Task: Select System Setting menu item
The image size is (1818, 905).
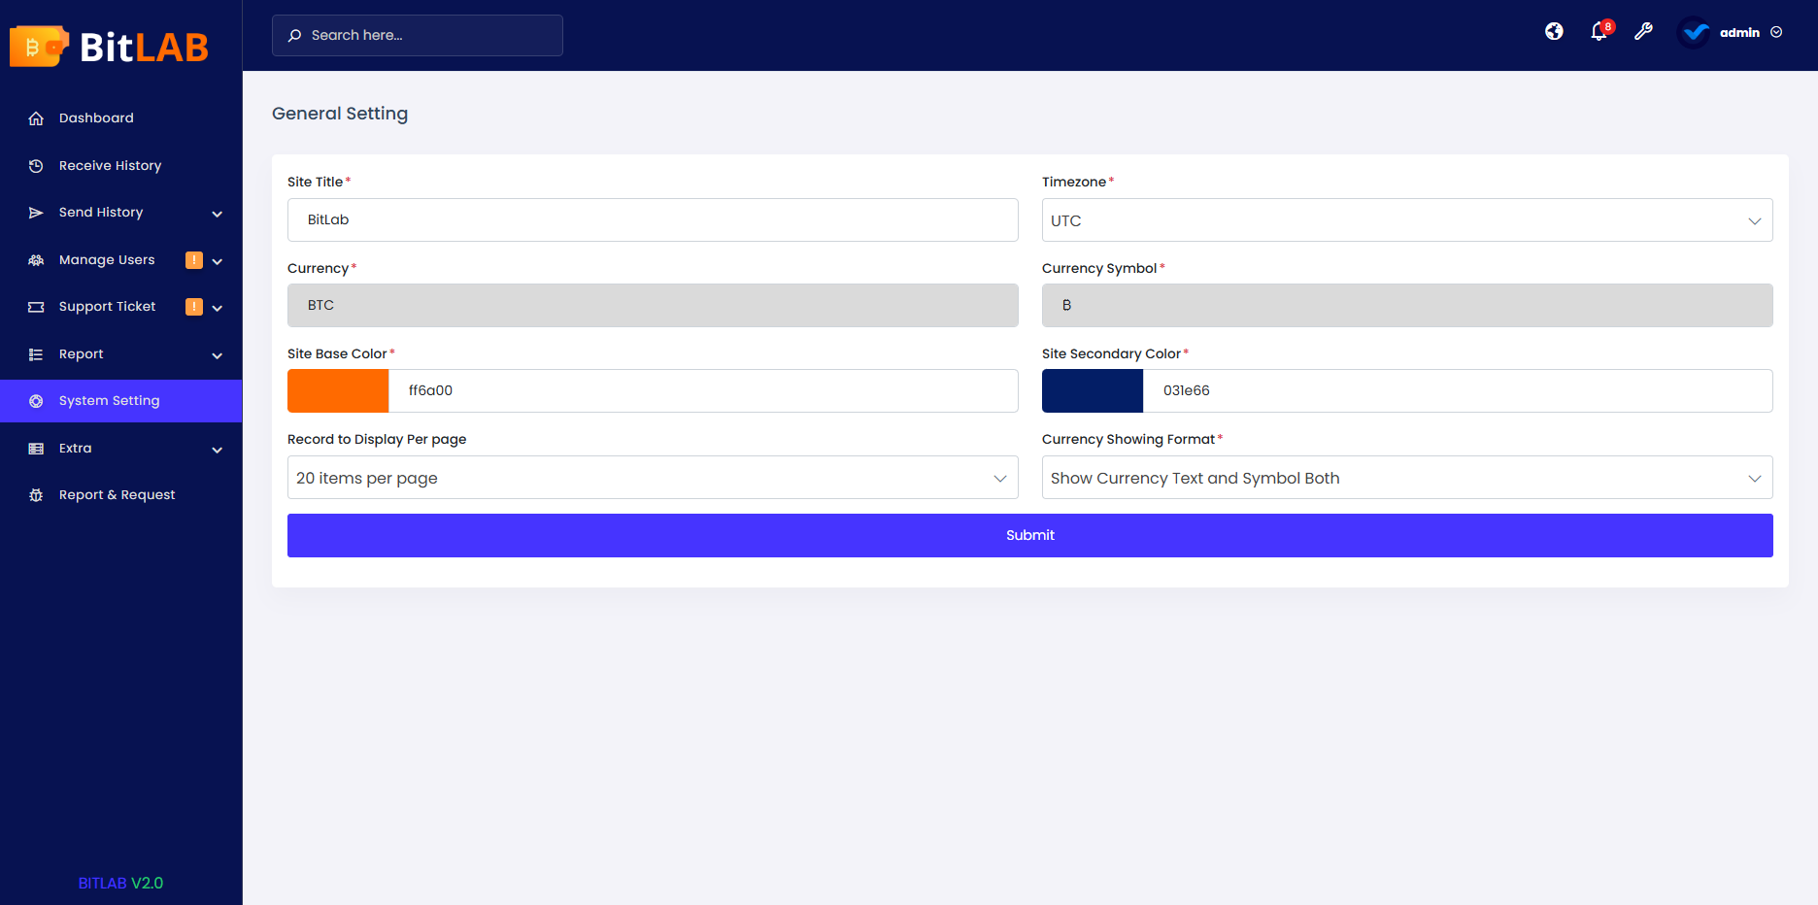Action: coord(121,401)
